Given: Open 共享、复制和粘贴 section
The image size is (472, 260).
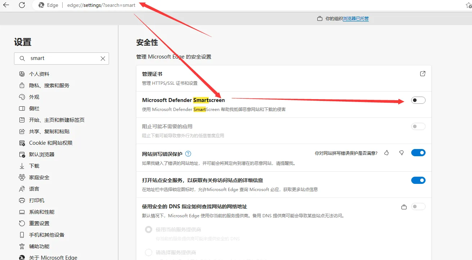Looking at the screenshot, I should click(x=49, y=131).
